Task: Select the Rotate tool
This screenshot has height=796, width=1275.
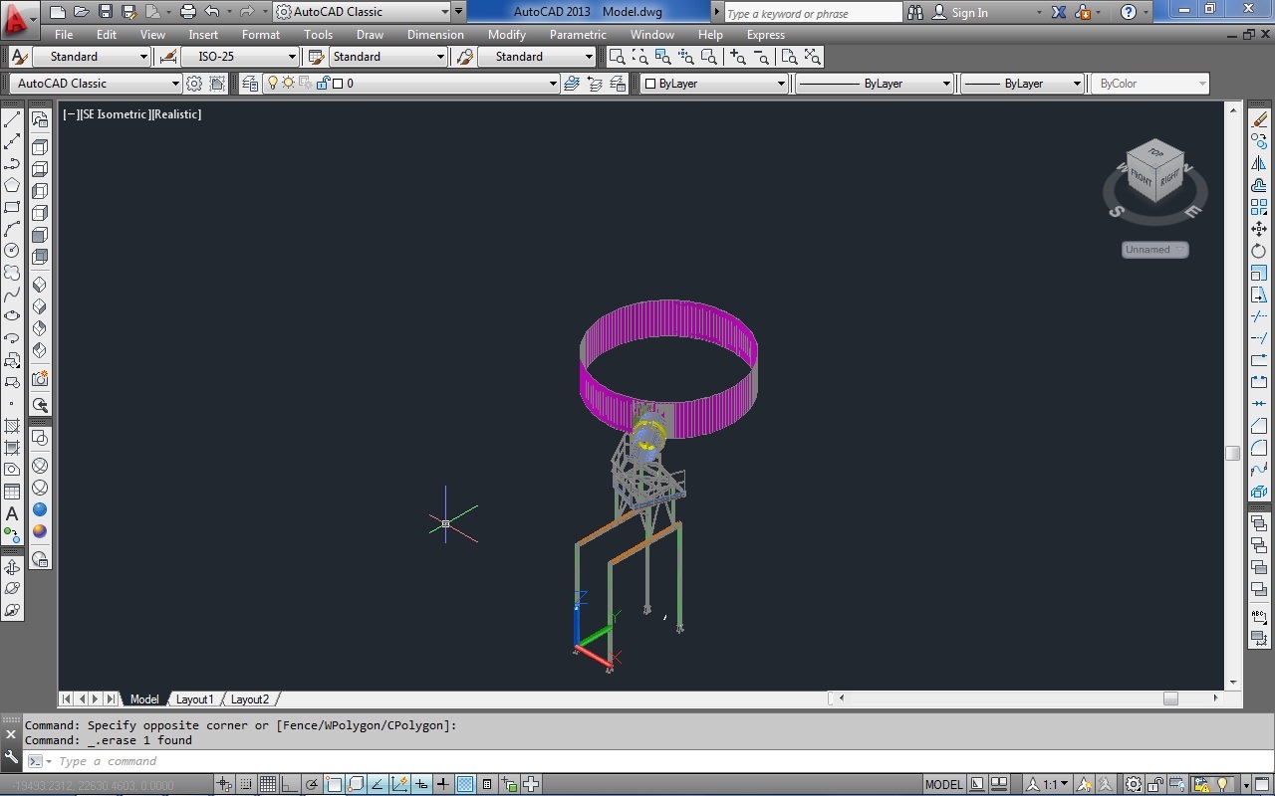Action: (1259, 251)
